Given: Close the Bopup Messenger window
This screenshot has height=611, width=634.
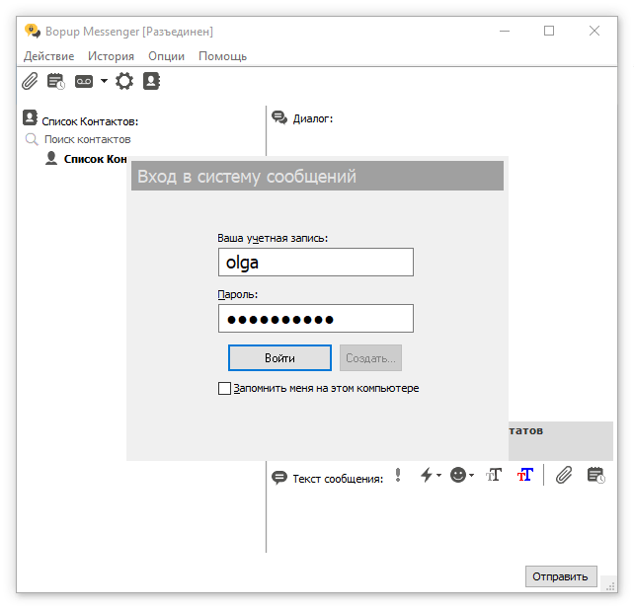Looking at the screenshot, I should tap(594, 32).
